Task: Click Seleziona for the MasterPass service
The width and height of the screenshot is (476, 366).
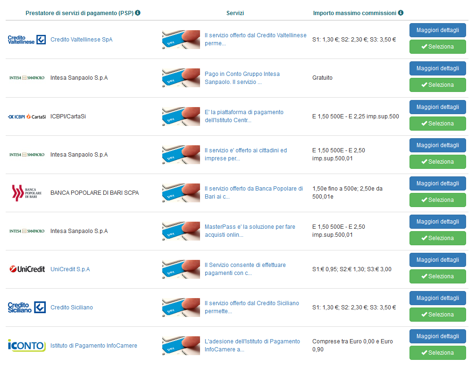Action: [437, 238]
